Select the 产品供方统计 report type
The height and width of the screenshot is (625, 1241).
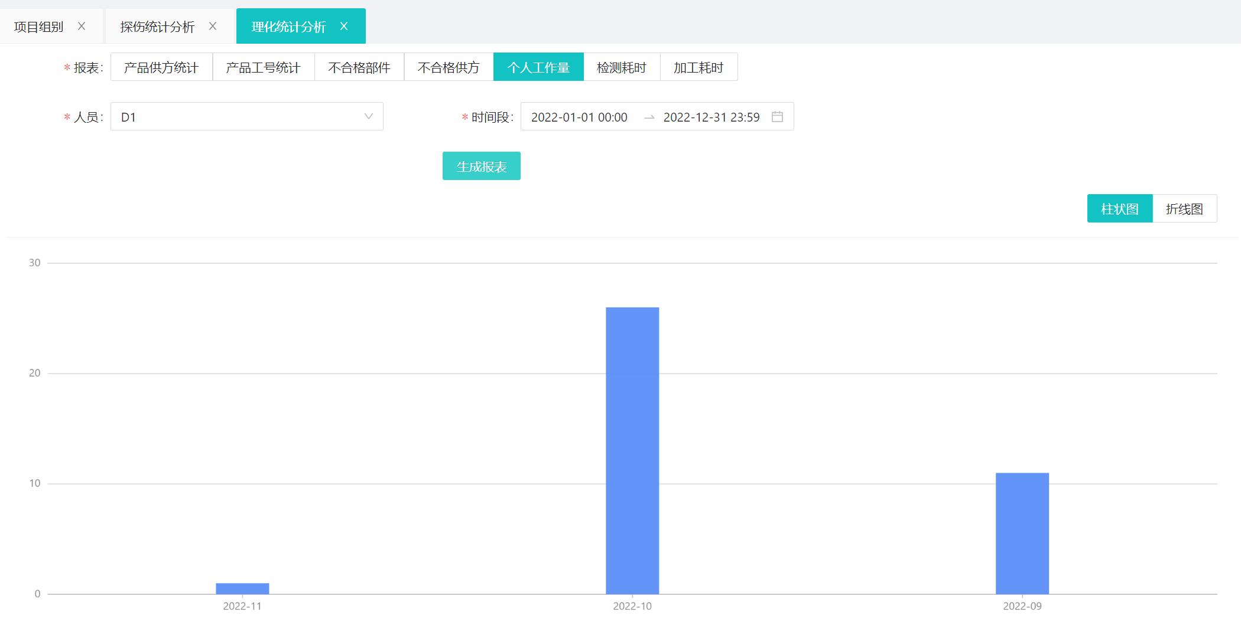coord(161,67)
